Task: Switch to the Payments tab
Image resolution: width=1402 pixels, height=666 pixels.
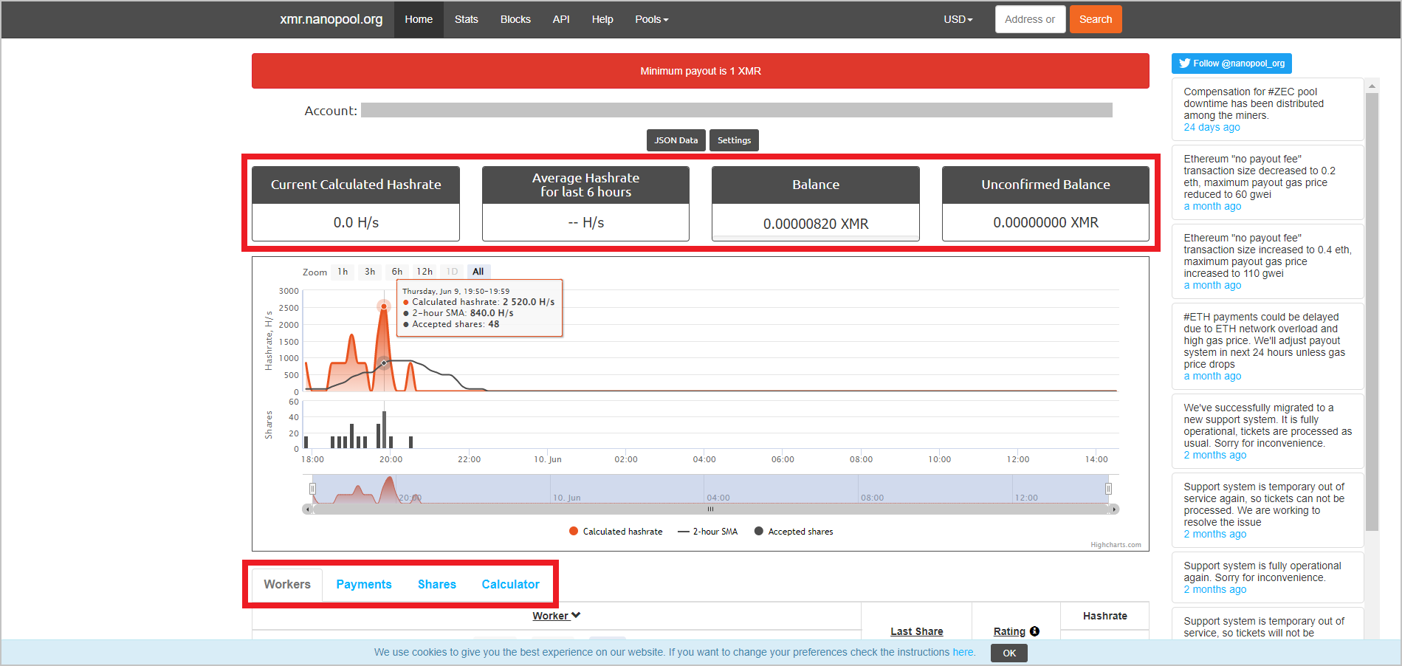Action: click(x=364, y=584)
